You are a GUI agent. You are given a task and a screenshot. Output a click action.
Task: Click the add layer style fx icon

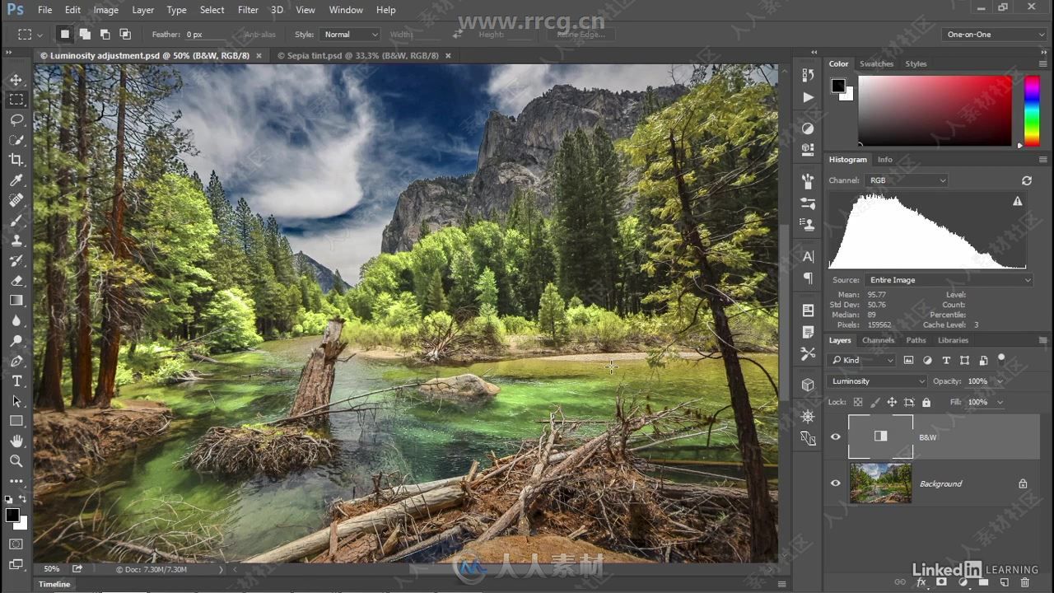[x=921, y=583]
